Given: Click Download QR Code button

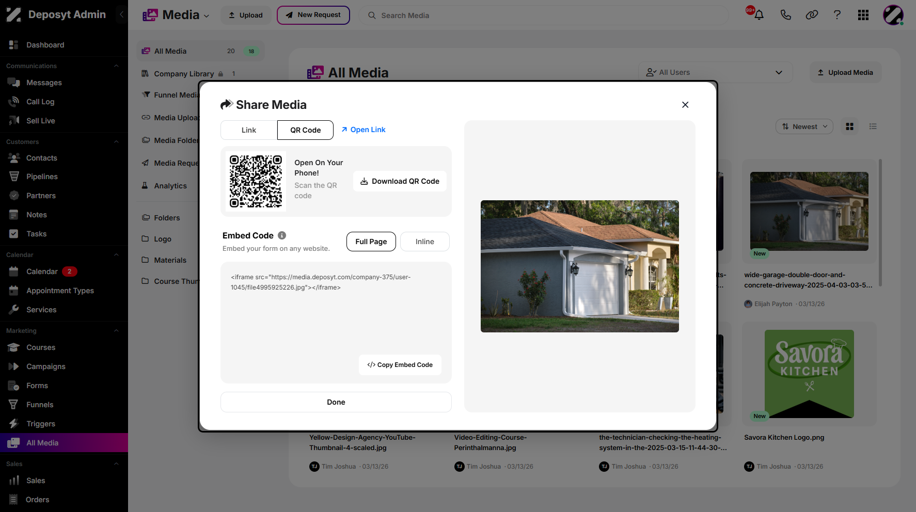Looking at the screenshot, I should pyautogui.click(x=400, y=181).
